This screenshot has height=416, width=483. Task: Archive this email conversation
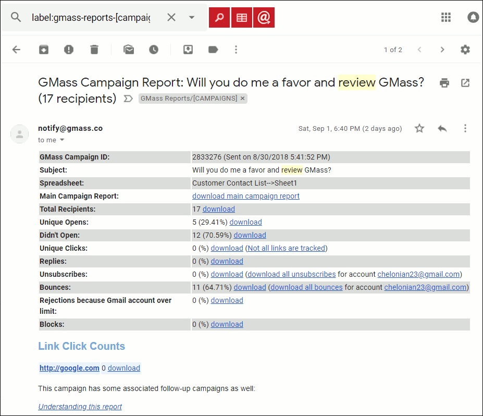[44, 50]
